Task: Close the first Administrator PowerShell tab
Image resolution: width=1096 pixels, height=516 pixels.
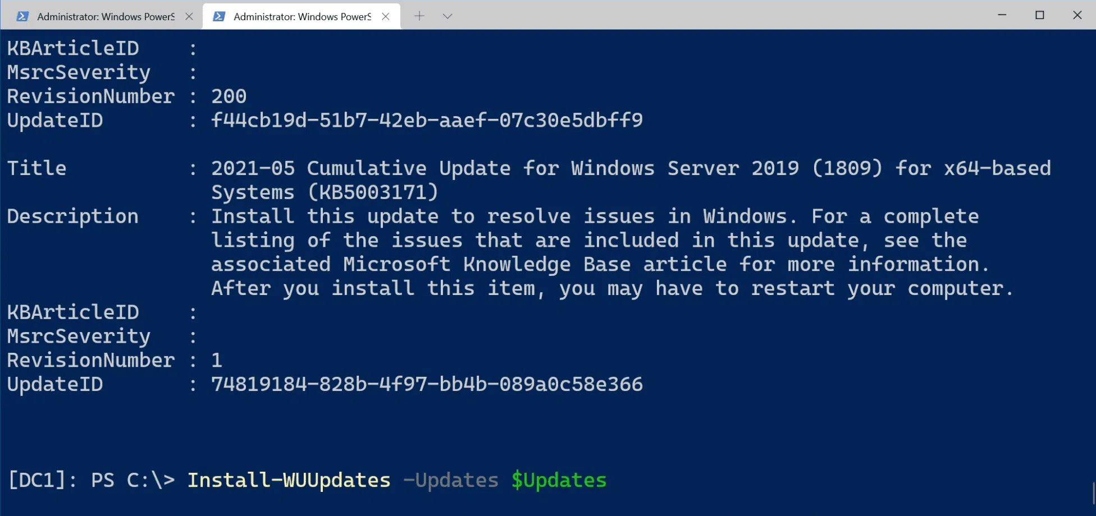Action: click(x=189, y=16)
